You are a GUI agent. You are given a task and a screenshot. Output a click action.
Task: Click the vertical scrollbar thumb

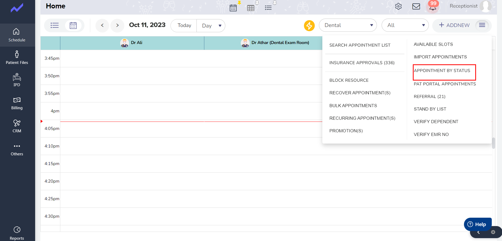coord(494,143)
